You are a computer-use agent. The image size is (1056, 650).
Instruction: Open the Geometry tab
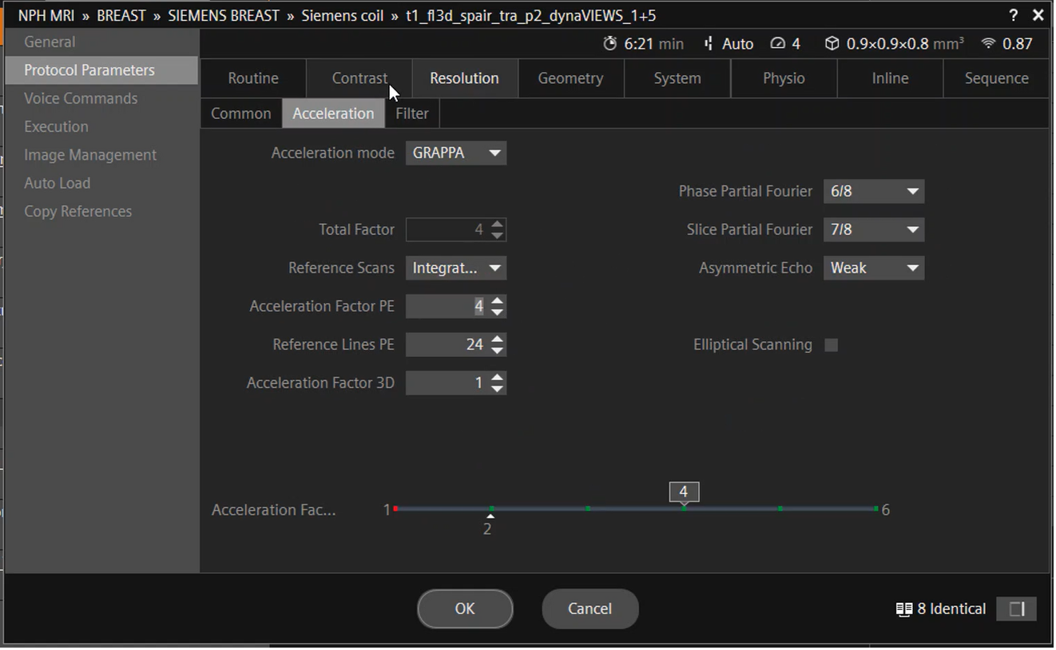pos(570,78)
